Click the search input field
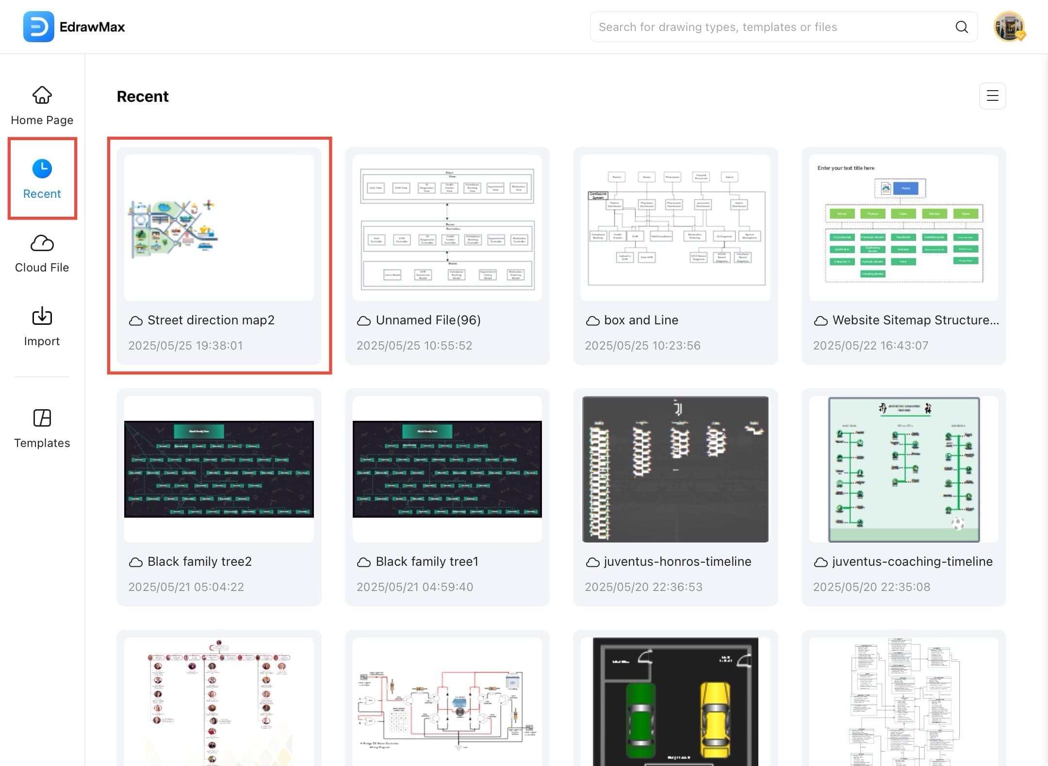 click(776, 27)
